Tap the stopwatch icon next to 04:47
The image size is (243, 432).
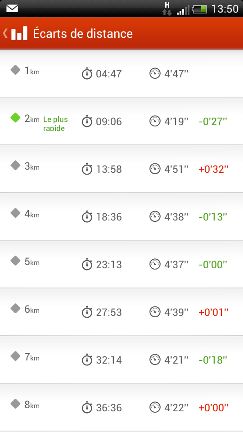87,74
